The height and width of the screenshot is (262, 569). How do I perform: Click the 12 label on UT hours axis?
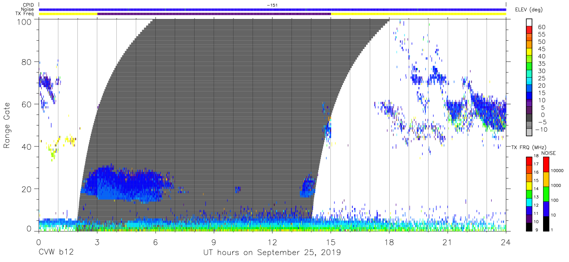(x=272, y=242)
